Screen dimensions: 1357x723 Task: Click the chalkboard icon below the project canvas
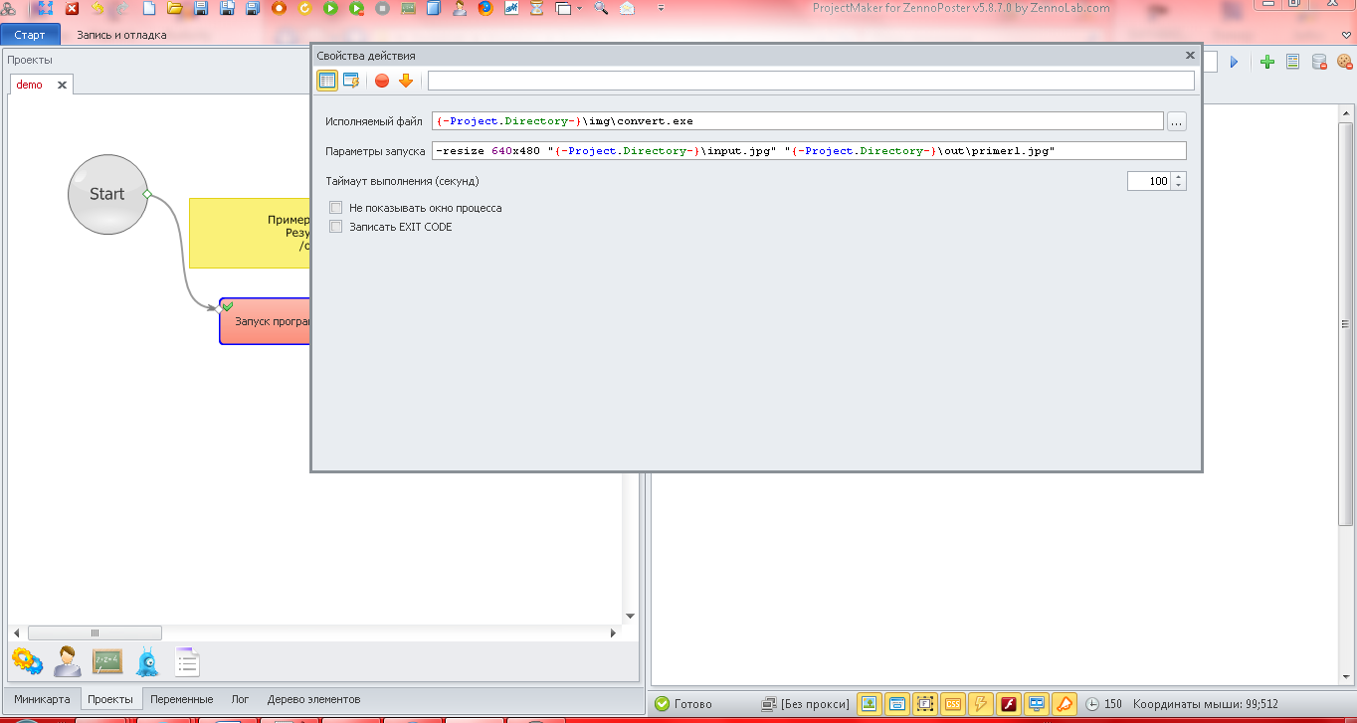107,661
